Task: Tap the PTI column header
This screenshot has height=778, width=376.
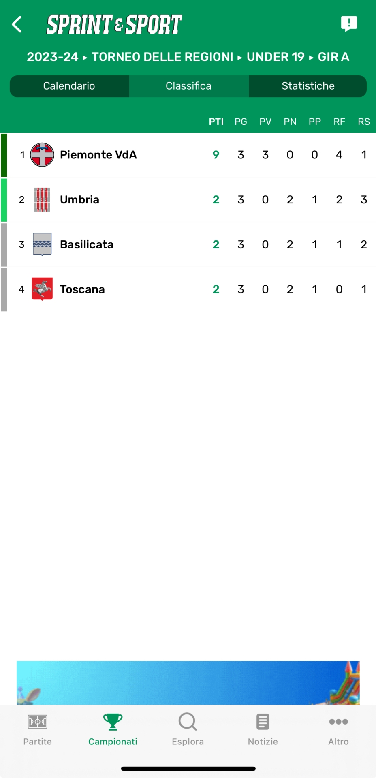Action: pyautogui.click(x=216, y=122)
